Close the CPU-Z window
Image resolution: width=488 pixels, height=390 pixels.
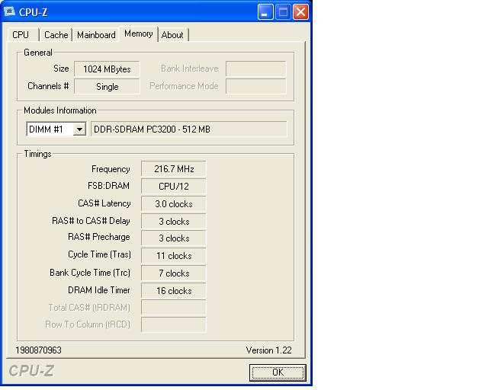coord(300,12)
